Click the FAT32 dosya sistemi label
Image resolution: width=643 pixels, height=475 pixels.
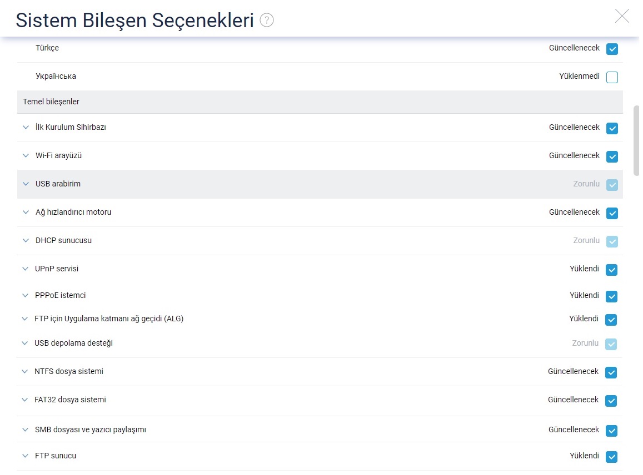click(70, 400)
